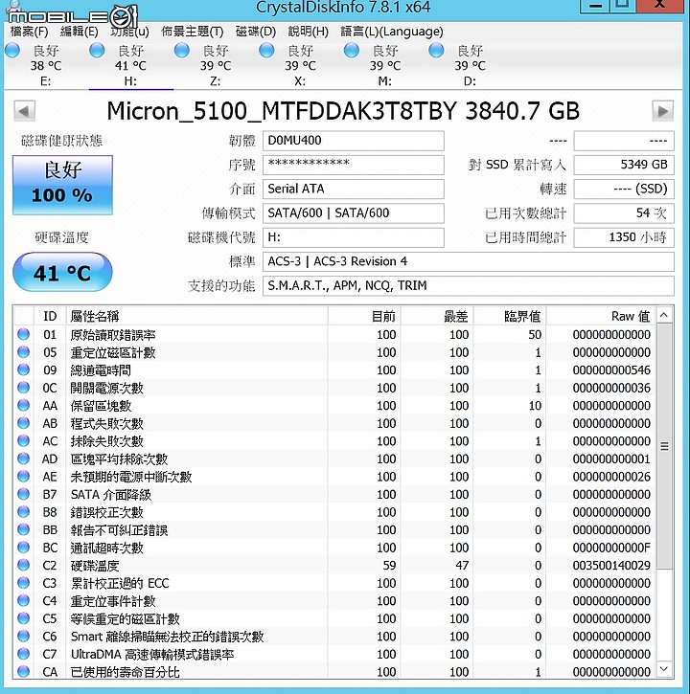Viewport: 690px width, 694px height.
Task: Open the 說明(H) menu
Action: [309, 32]
